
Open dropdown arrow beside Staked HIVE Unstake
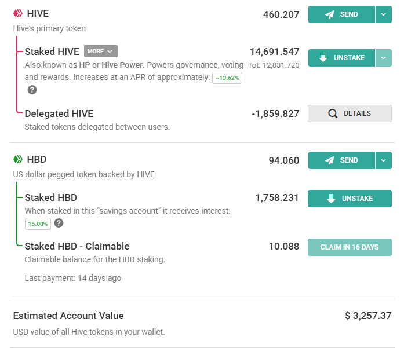(384, 58)
